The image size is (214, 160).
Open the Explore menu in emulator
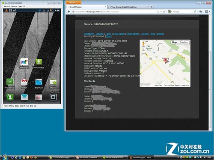pos(14,6)
